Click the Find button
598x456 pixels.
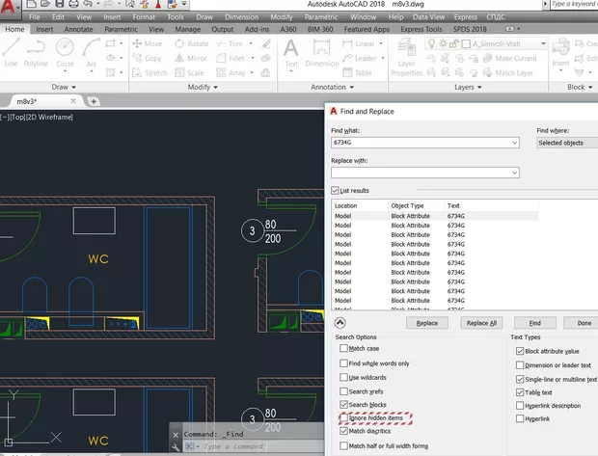click(534, 323)
